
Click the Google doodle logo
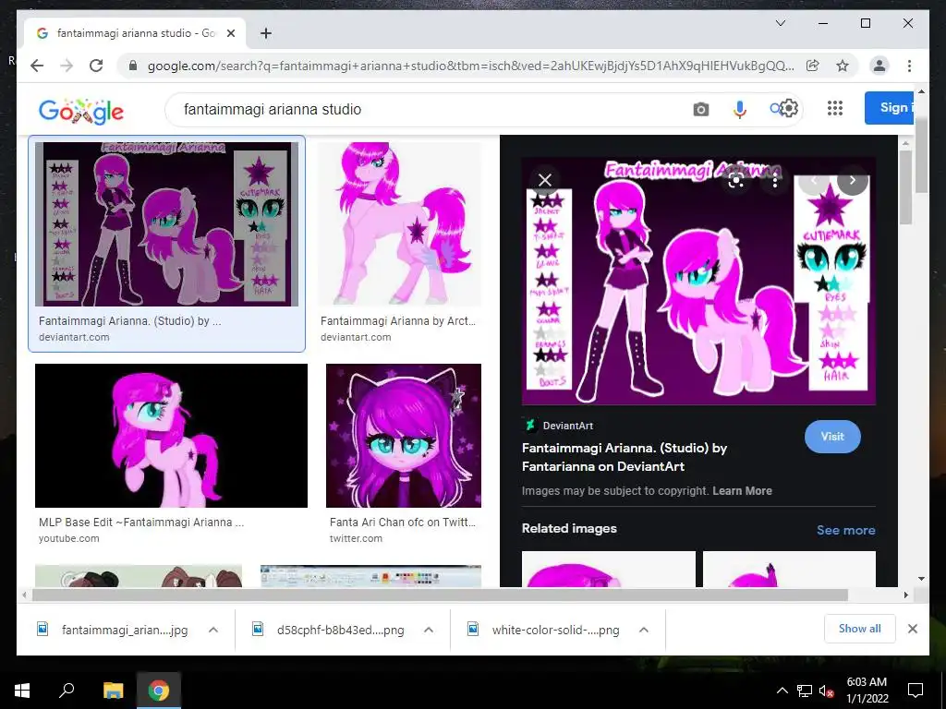coord(81,111)
